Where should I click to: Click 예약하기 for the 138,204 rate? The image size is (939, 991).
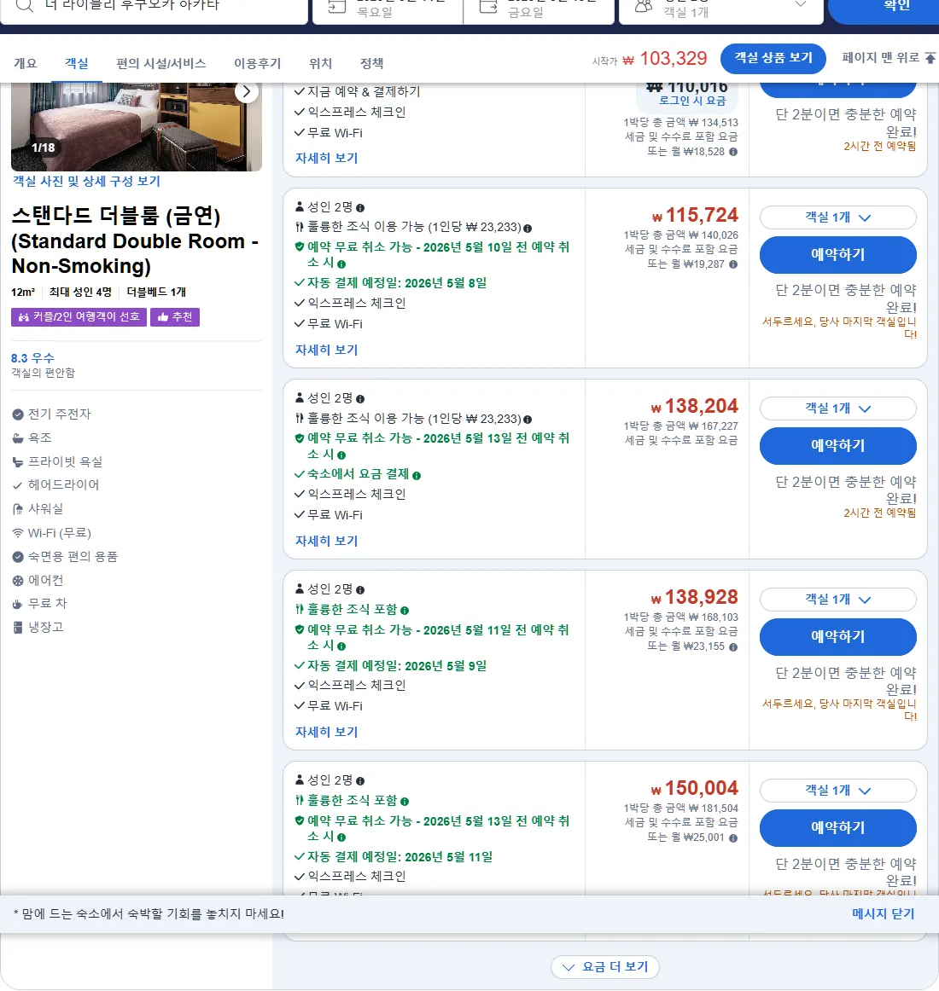(x=837, y=445)
